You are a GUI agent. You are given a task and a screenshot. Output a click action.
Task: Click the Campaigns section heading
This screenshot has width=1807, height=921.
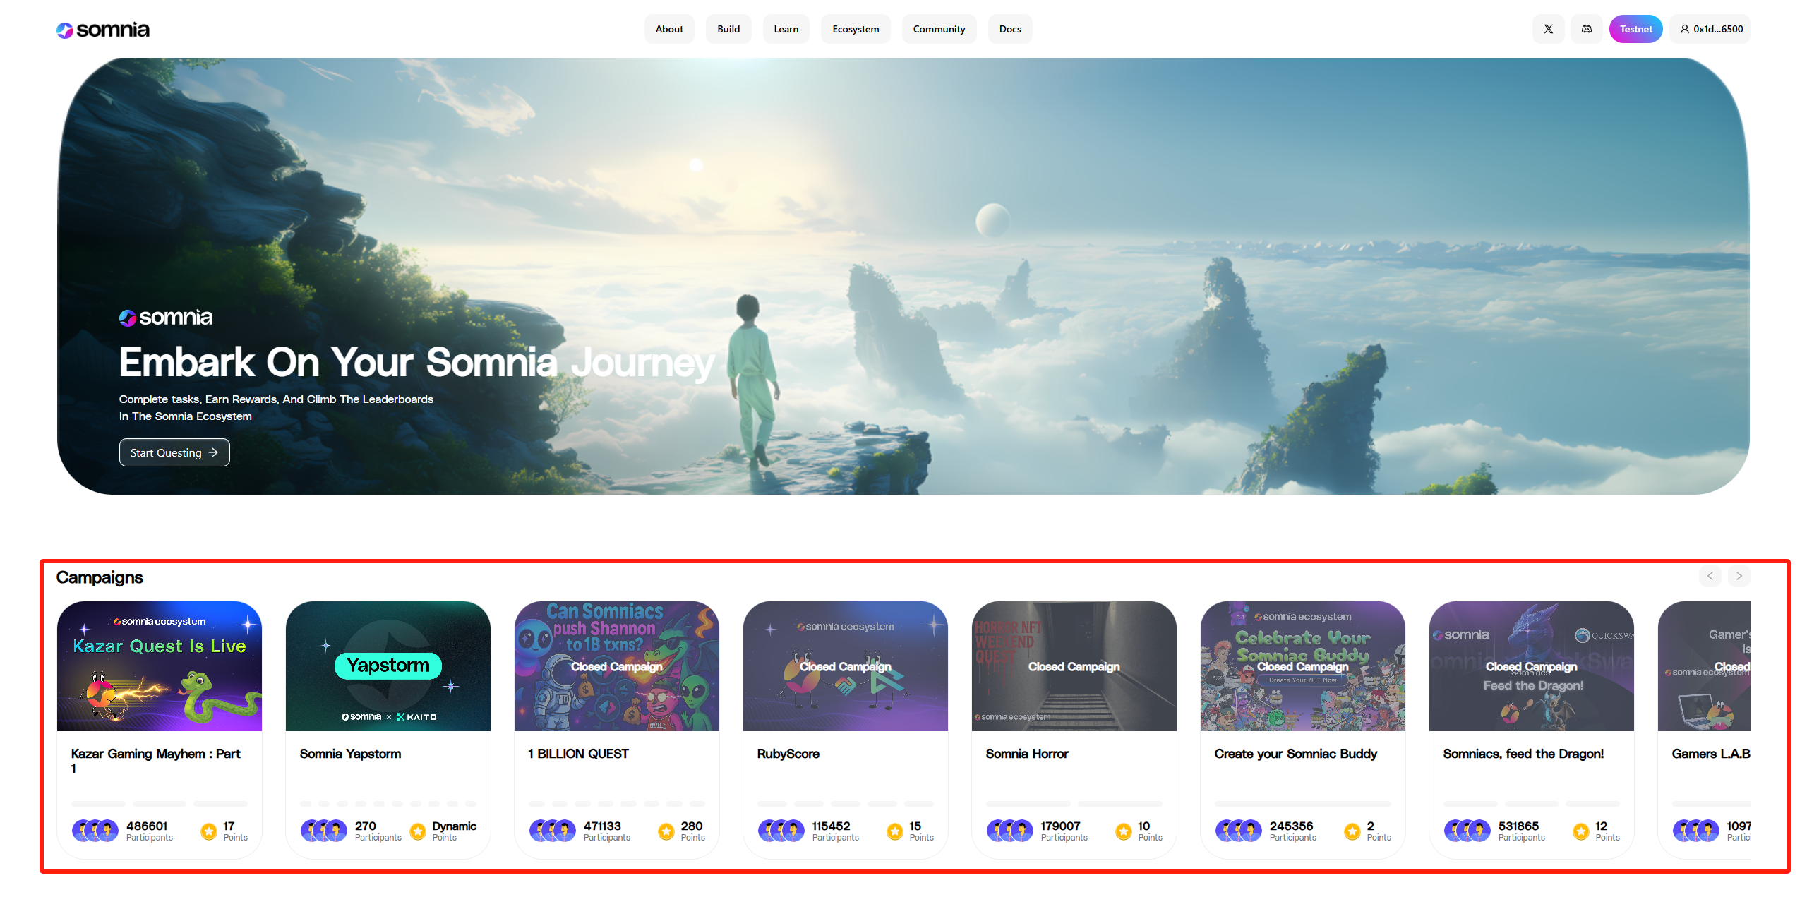tap(100, 577)
